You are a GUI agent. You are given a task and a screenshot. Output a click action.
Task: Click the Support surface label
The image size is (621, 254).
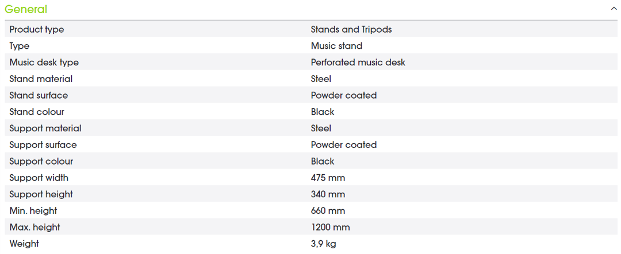[x=43, y=145]
